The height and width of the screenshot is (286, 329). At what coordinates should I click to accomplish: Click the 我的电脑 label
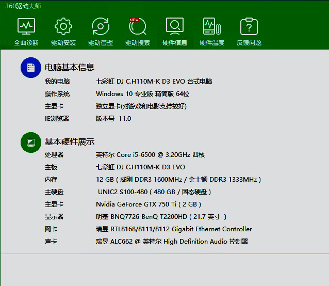[57, 82]
